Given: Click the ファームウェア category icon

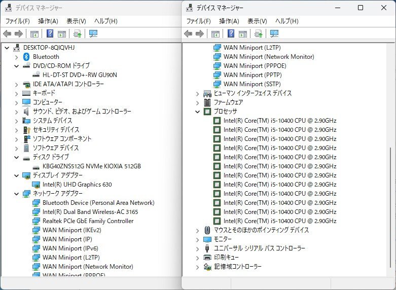Looking at the screenshot, I should pyautogui.click(x=207, y=102).
